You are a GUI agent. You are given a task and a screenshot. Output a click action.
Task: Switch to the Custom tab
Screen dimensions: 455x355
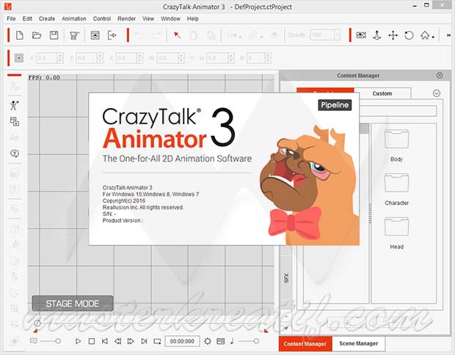click(382, 93)
